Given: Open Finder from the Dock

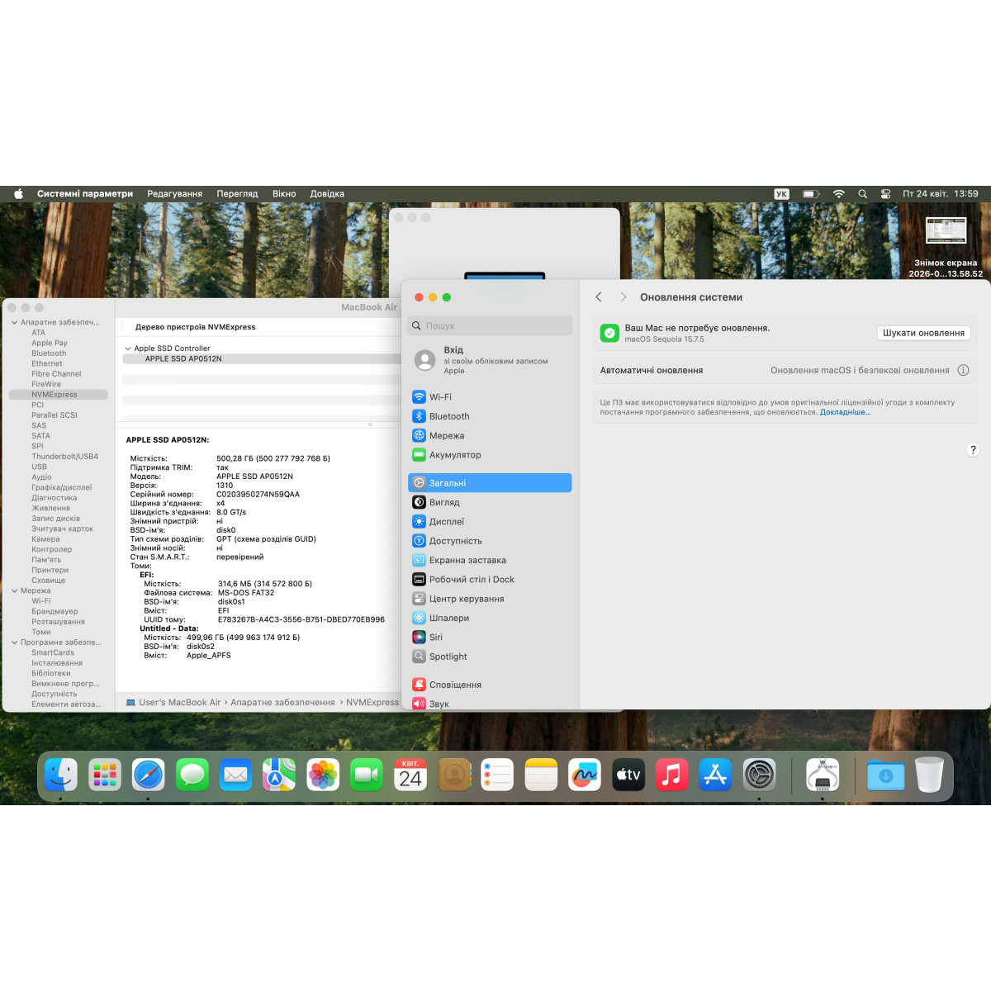Looking at the screenshot, I should 61,775.
